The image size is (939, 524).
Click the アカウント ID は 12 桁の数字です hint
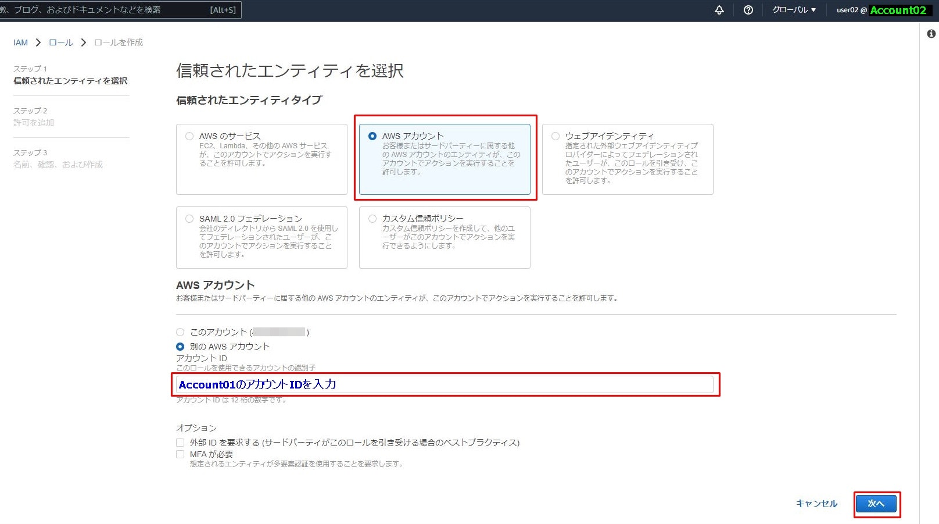(231, 400)
